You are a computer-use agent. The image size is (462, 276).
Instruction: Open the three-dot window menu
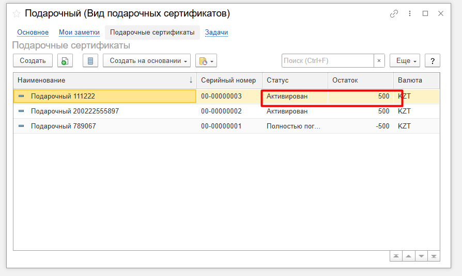pos(410,14)
